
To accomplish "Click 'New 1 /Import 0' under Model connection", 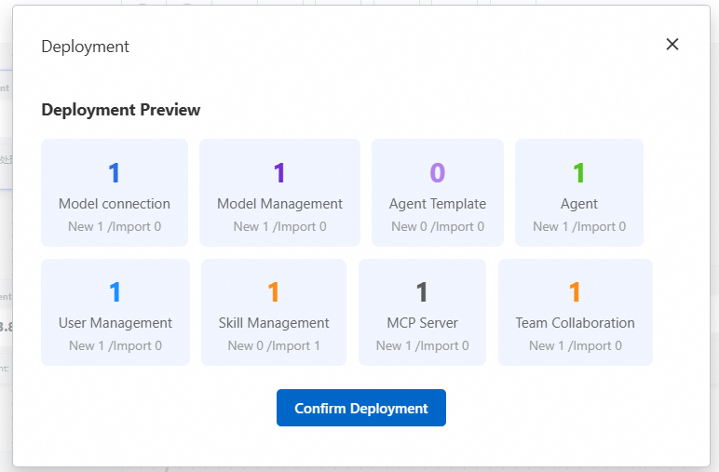I will (x=115, y=226).
